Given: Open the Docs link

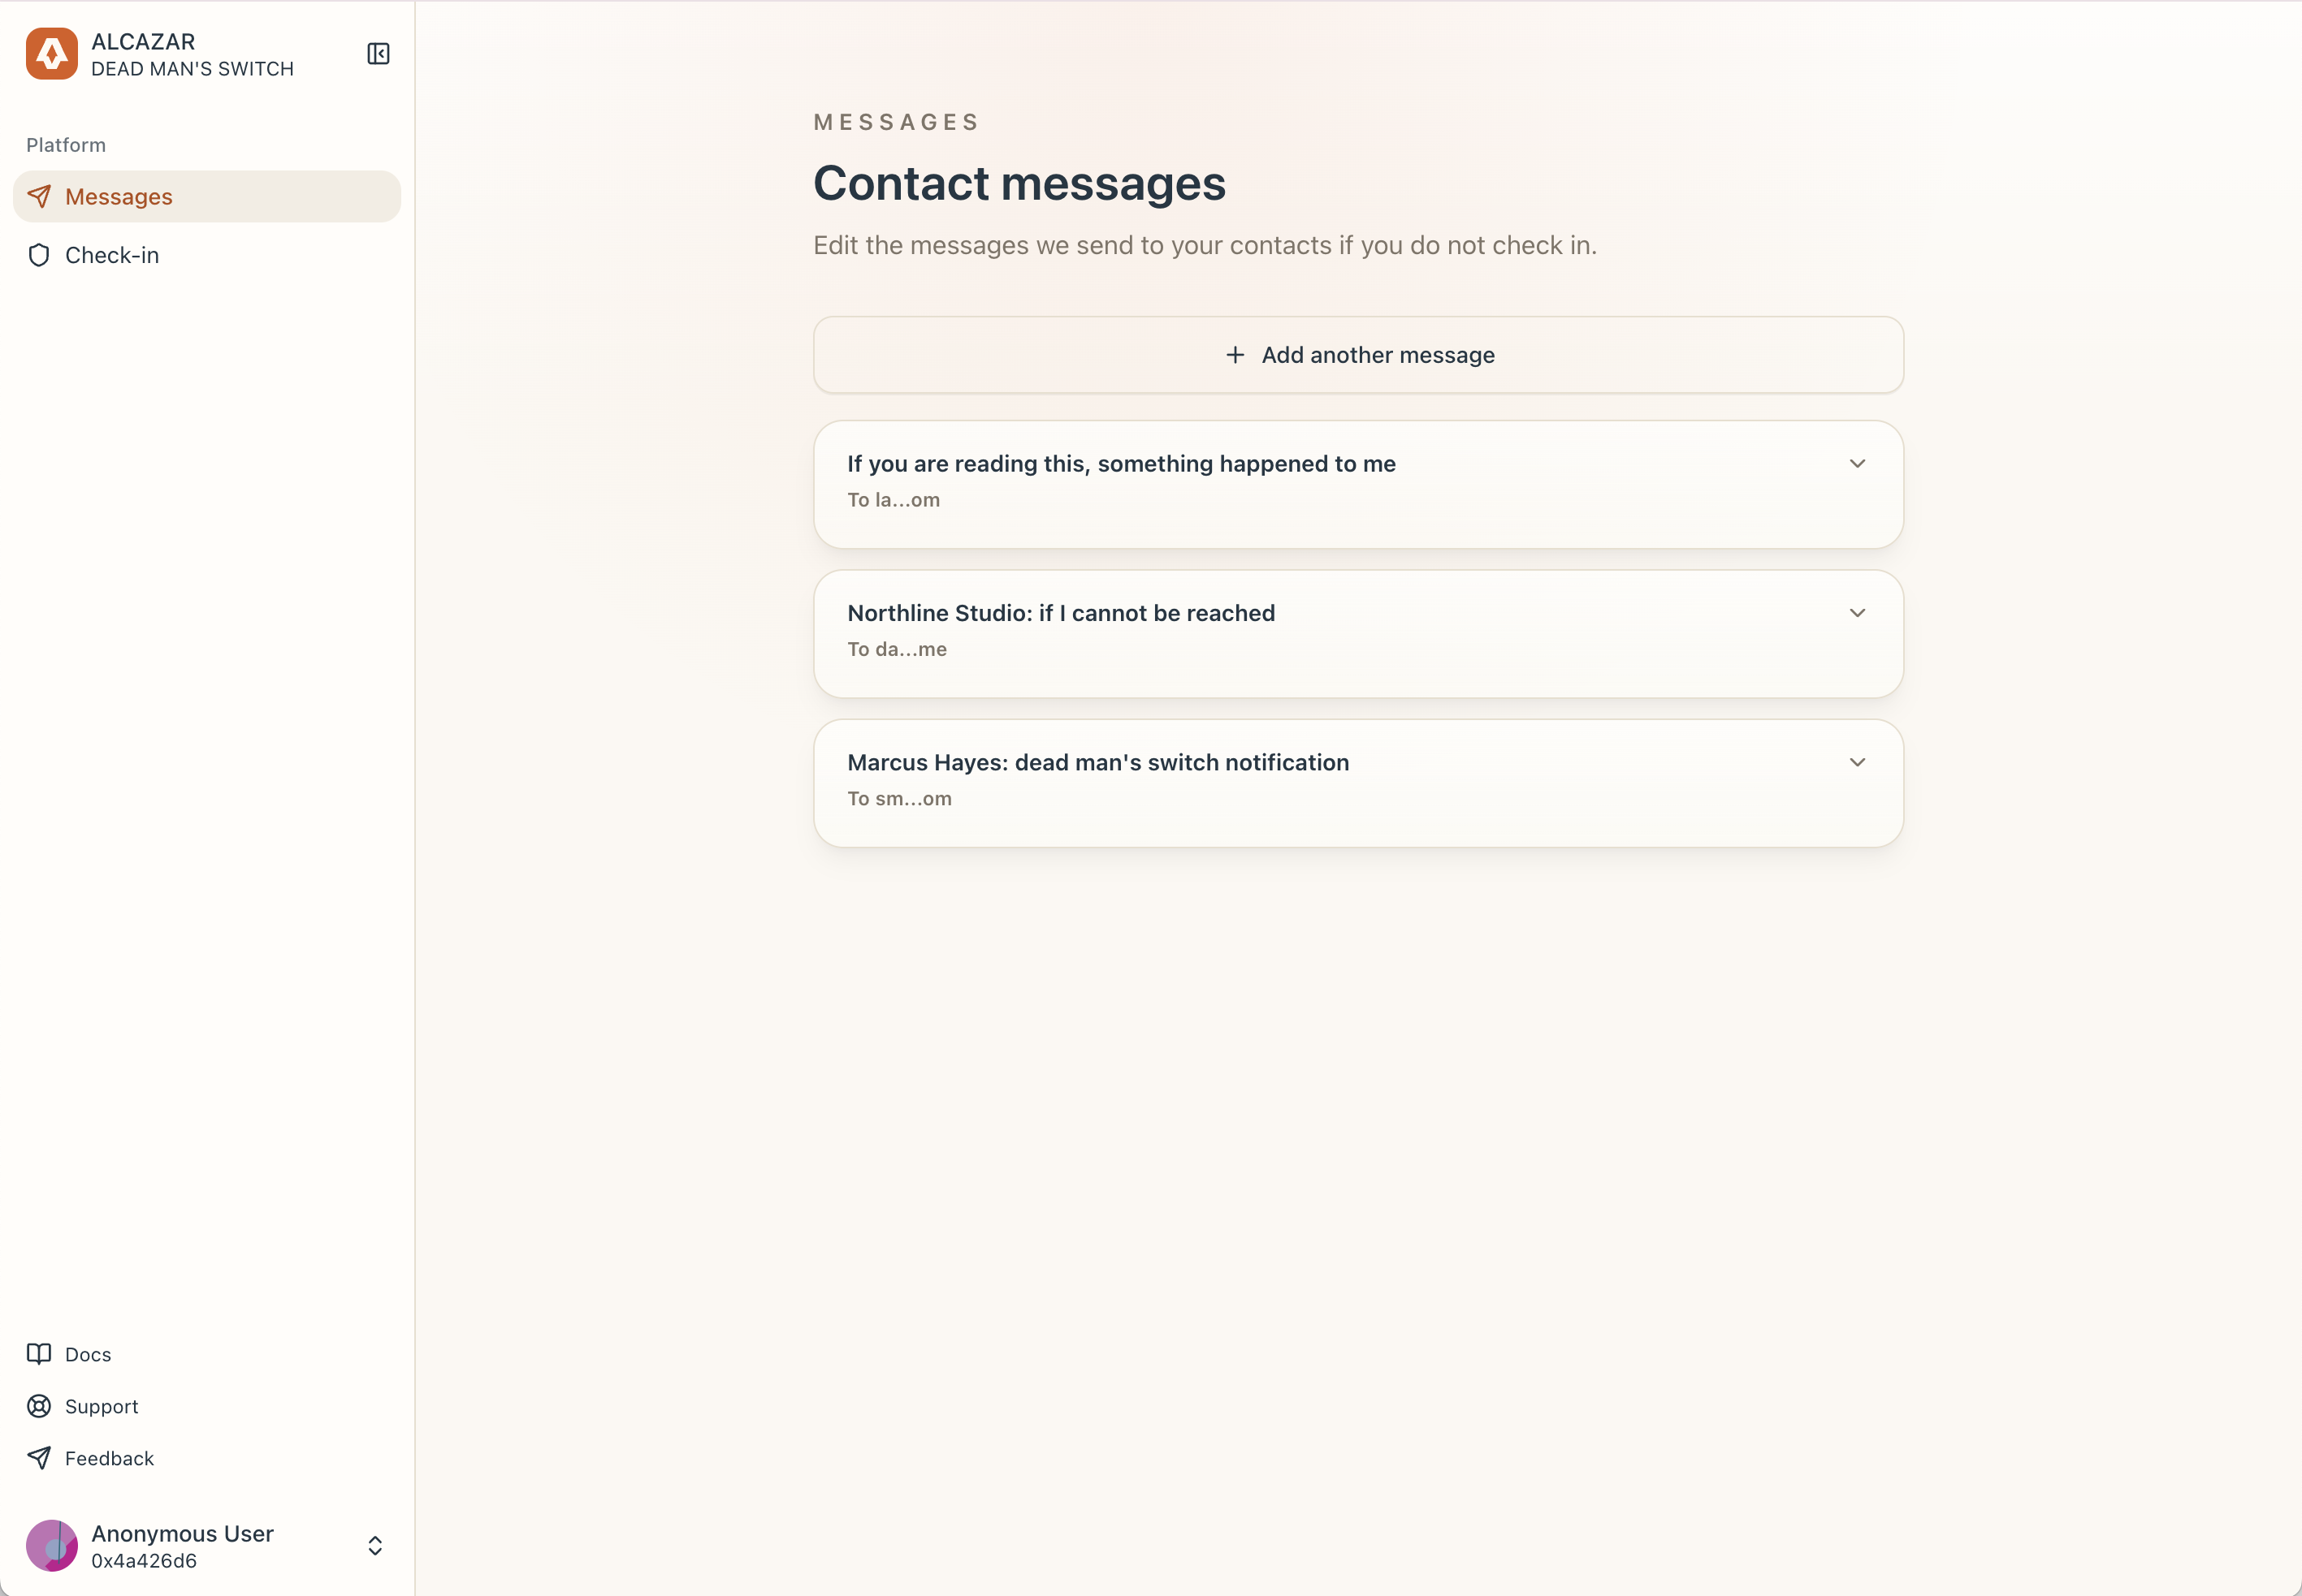Looking at the screenshot, I should coord(88,1354).
